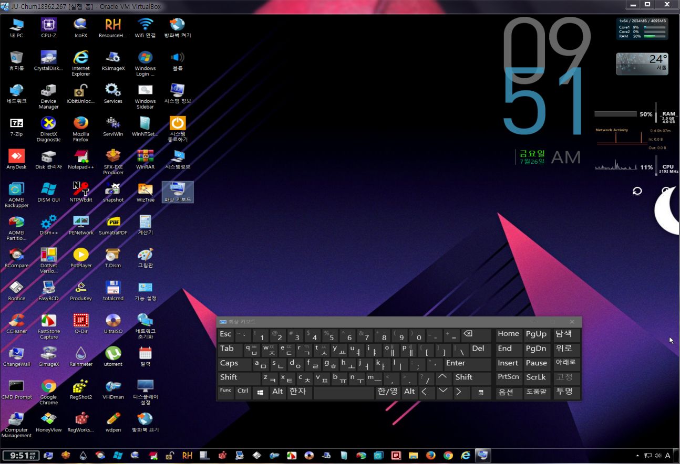
Task: Open the RH ResourceHacker taskbar icon
Action: [187, 456]
